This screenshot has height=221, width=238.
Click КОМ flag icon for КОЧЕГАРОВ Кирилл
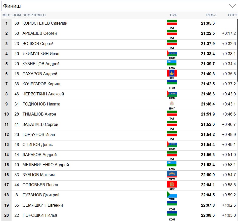pos(172,83)
